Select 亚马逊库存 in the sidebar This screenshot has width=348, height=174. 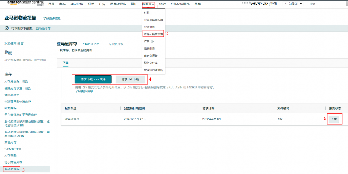click(x=12, y=169)
